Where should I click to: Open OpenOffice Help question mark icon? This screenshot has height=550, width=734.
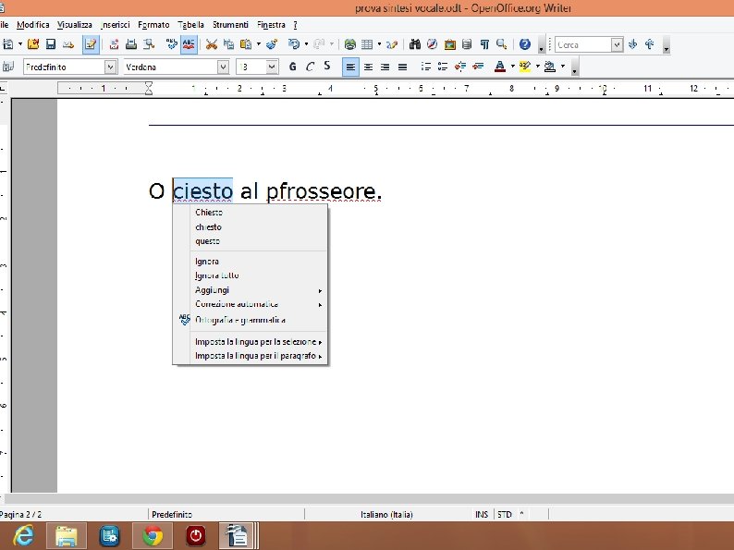pyautogui.click(x=525, y=44)
